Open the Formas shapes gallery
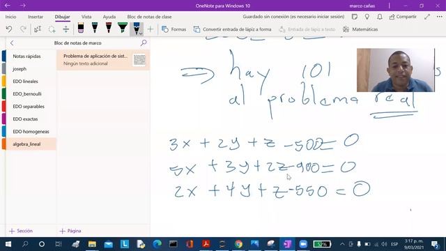 [174, 29]
